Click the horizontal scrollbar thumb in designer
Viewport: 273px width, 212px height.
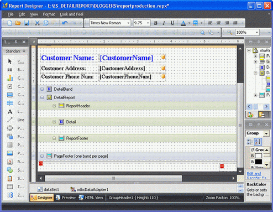click(x=113, y=178)
